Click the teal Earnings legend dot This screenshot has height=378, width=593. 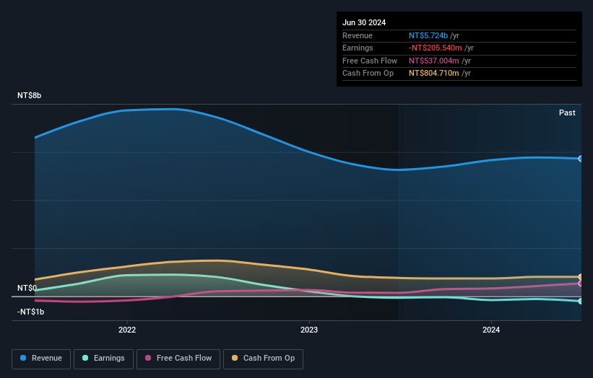85,358
